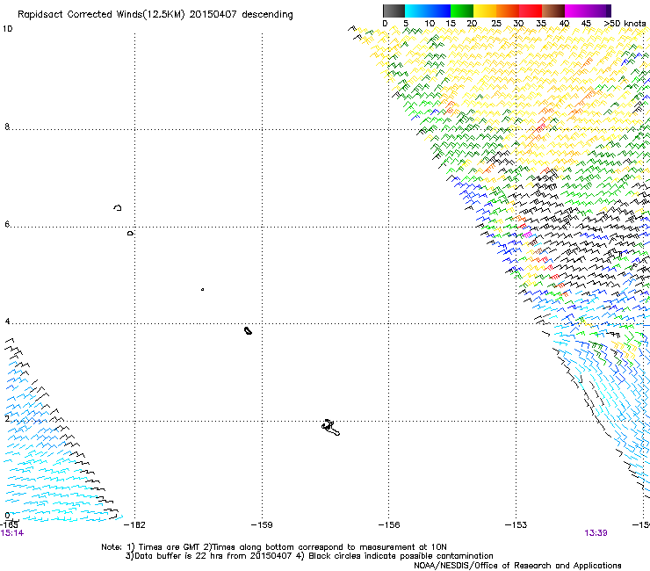Click the dark purple >50 knots legend swatch
Screen dimensions: 650x571
click(609, 11)
